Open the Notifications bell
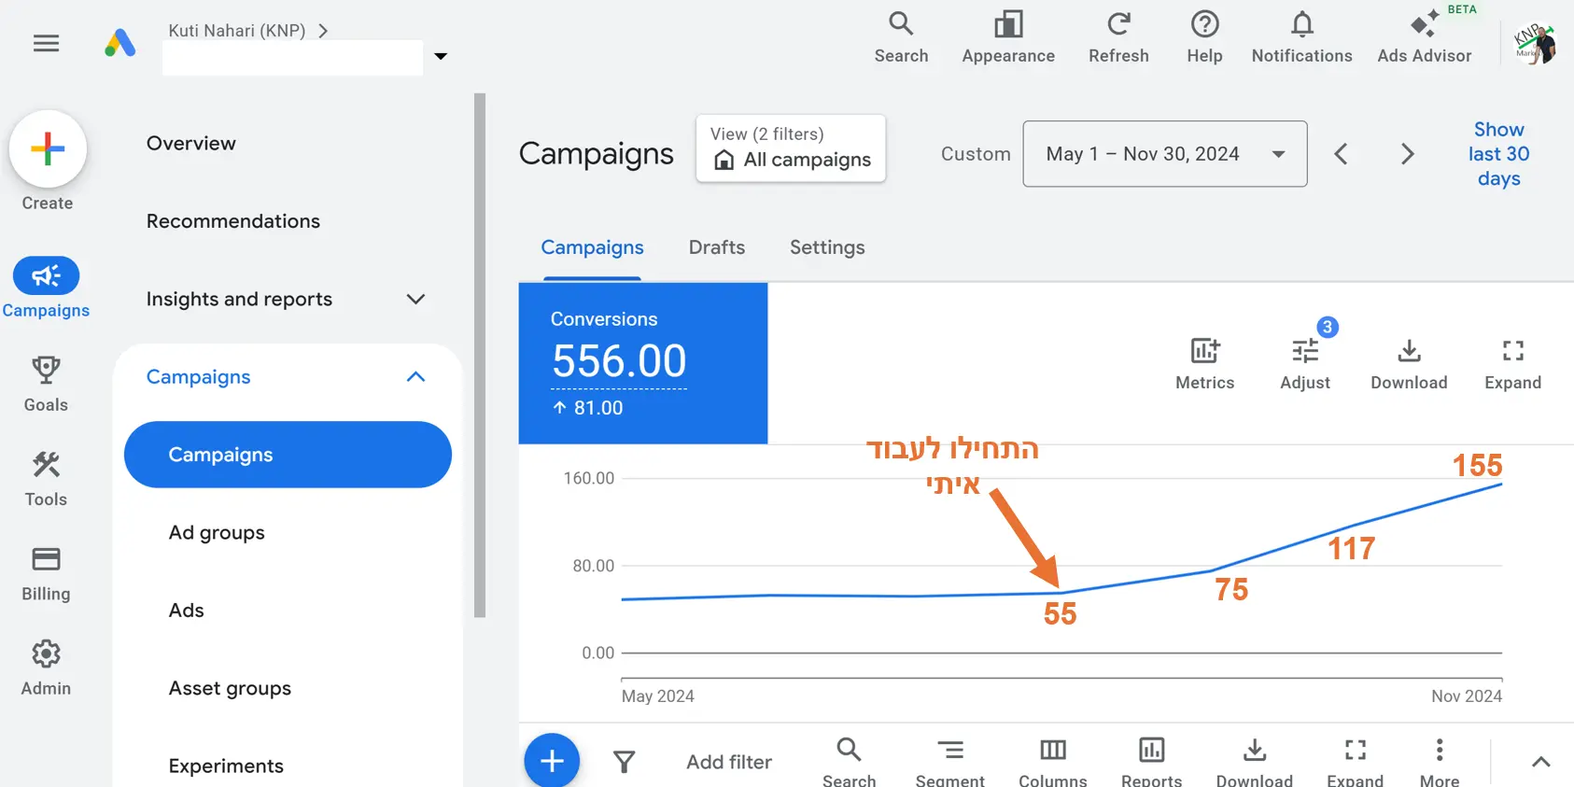Screen dimensions: 1574x787 [x=1301, y=37]
